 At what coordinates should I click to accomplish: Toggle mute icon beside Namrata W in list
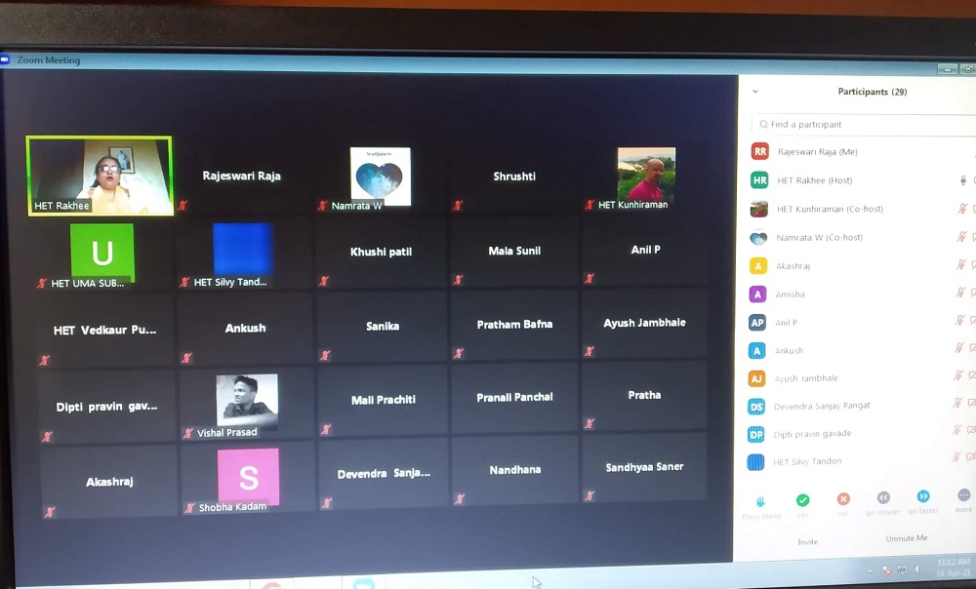click(x=961, y=237)
